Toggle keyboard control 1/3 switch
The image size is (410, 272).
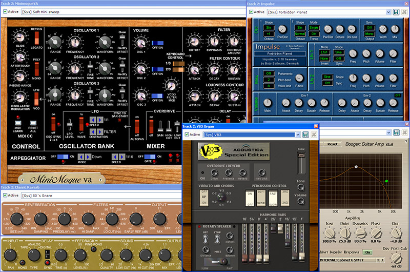pos(178,63)
